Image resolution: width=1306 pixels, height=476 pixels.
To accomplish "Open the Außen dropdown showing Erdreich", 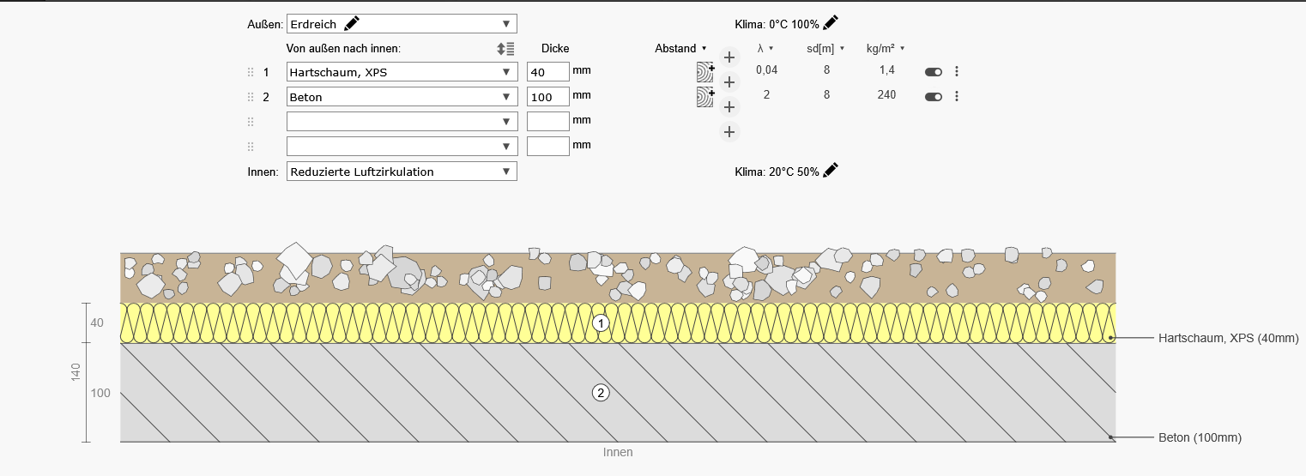I will [402, 23].
